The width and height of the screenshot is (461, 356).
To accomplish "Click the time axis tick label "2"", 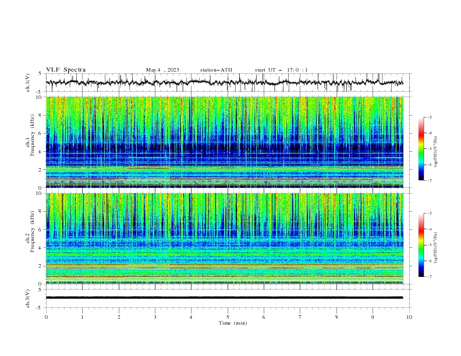I will (119, 317).
